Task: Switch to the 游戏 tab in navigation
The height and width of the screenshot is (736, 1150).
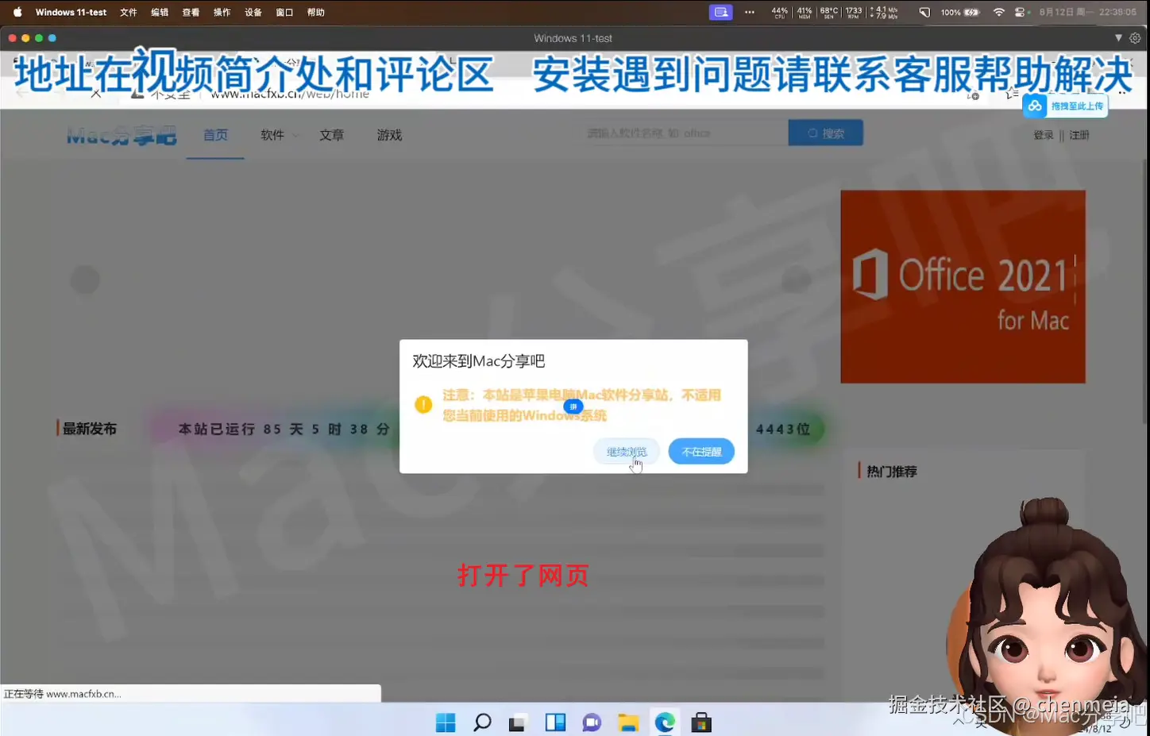Action: [x=389, y=135]
